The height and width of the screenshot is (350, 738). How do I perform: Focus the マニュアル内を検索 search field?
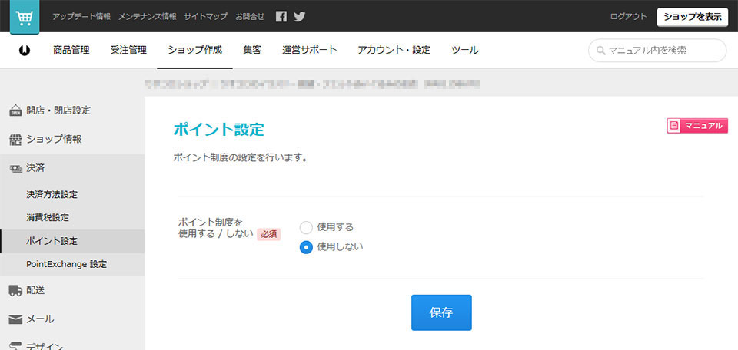(657, 50)
